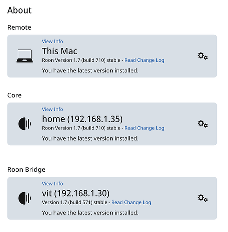Select the This Mac title text

(60, 51)
